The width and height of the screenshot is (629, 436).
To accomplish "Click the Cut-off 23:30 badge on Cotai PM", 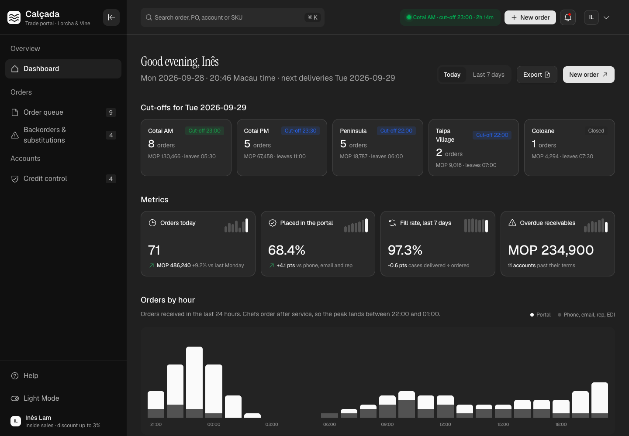I will pos(301,131).
